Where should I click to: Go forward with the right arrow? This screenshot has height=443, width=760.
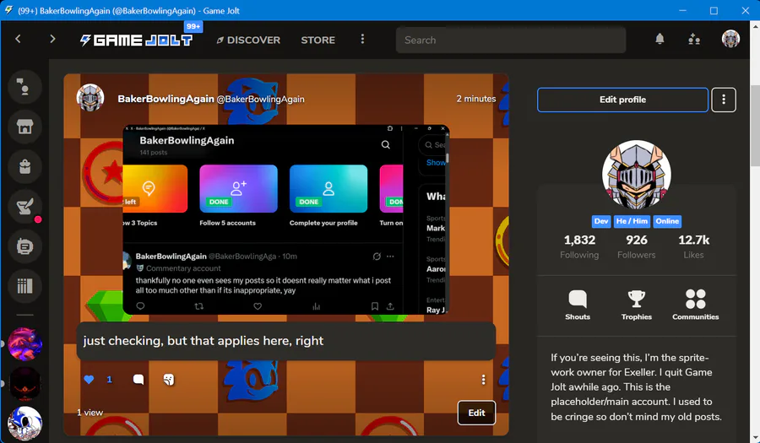click(x=52, y=39)
